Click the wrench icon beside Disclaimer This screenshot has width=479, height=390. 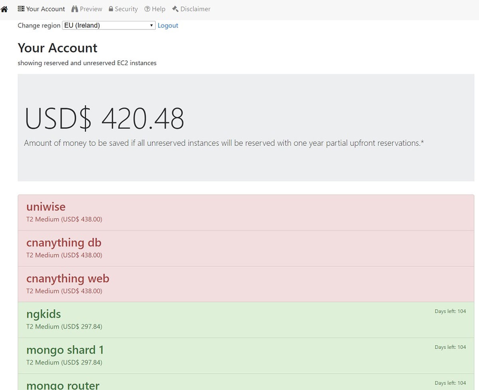point(175,8)
